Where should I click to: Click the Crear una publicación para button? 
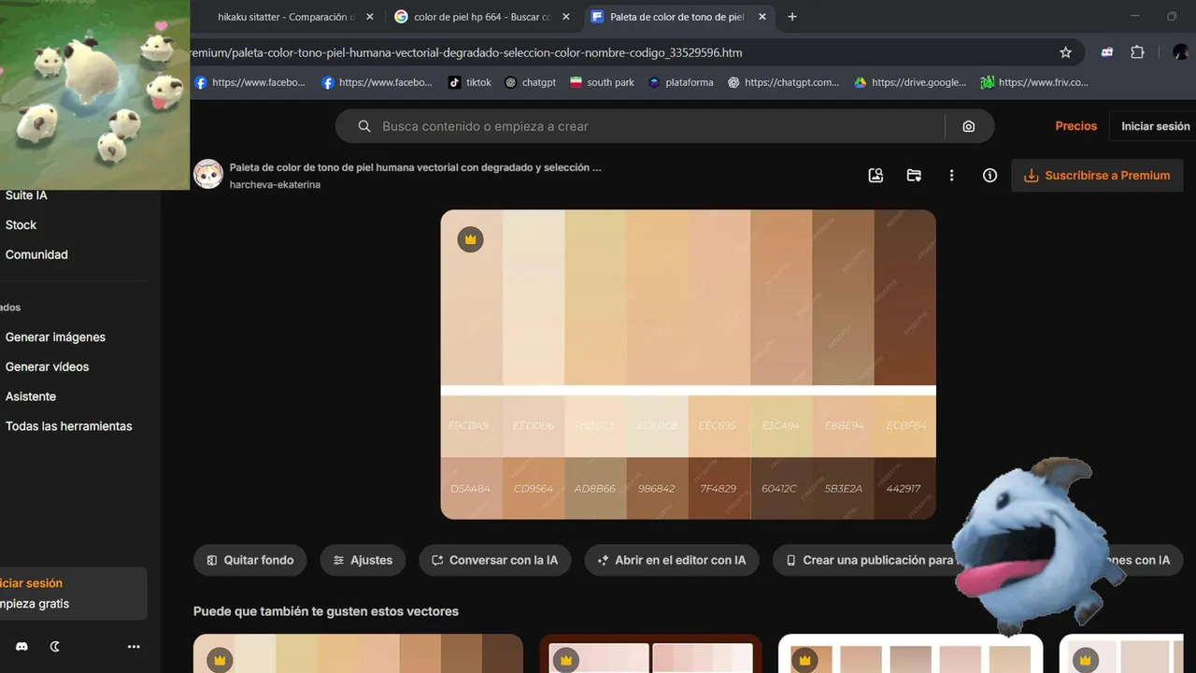tap(869, 560)
